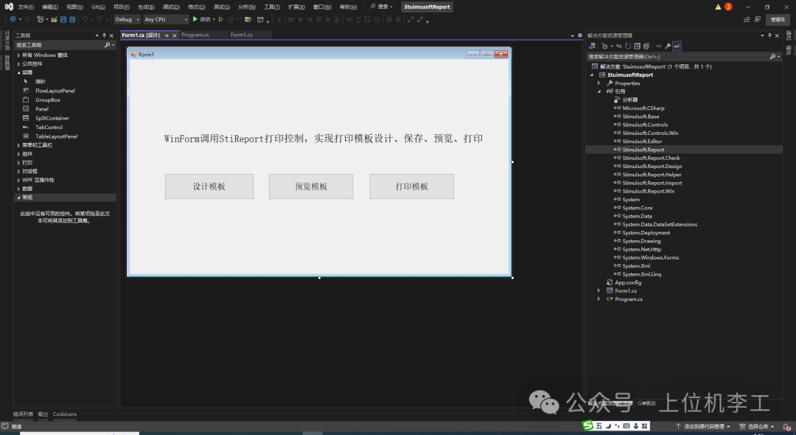Toggle the Toolbox panel auto-hide pin
796x435 pixels.
104,35
